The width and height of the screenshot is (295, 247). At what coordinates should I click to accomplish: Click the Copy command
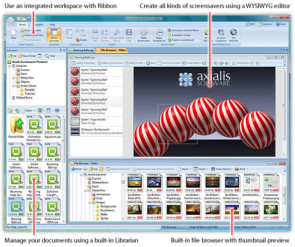[81, 35]
